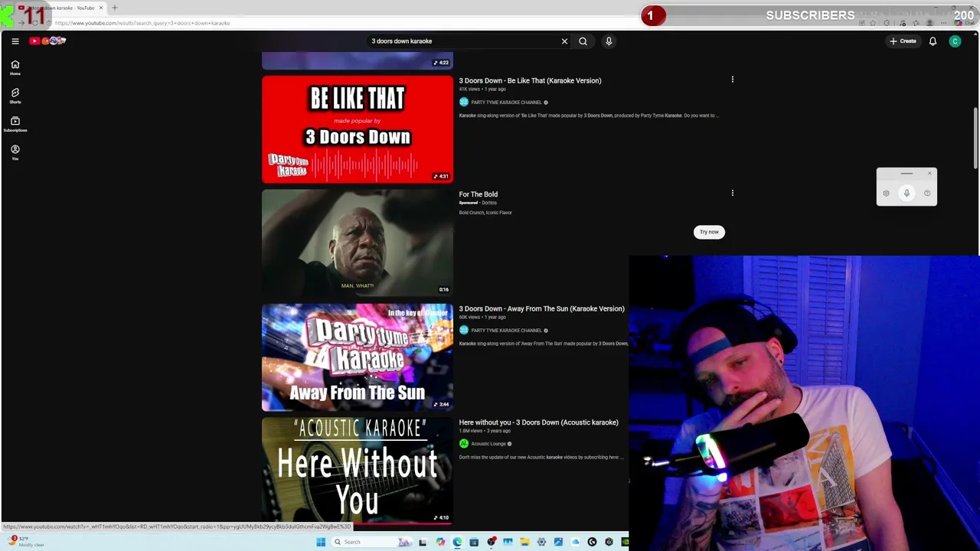This screenshot has height=551, width=980.
Task: Open the Windows Start menu
Action: [x=320, y=542]
